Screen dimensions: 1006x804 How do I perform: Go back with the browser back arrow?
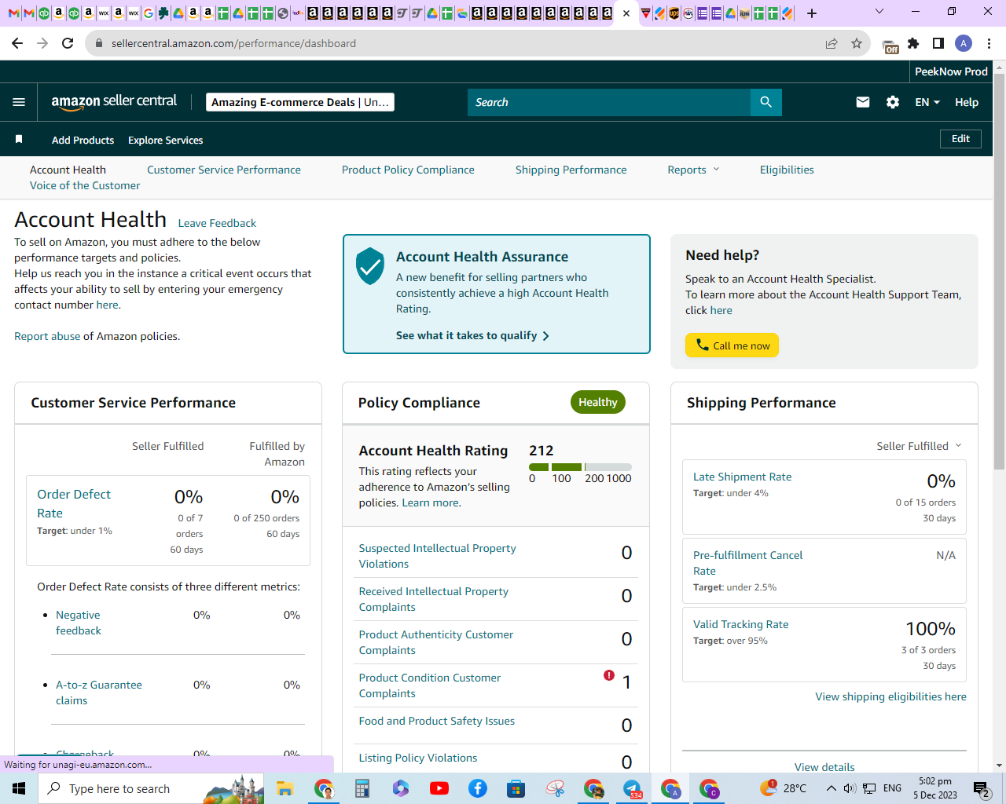[17, 43]
